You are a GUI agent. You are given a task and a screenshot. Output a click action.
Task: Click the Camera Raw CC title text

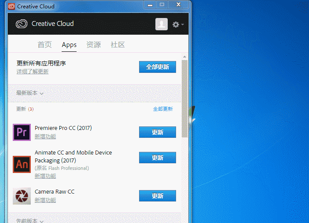[55, 192]
